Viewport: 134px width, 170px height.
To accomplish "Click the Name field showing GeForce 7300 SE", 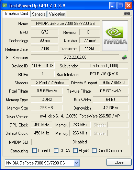I will [x=65, y=23].
